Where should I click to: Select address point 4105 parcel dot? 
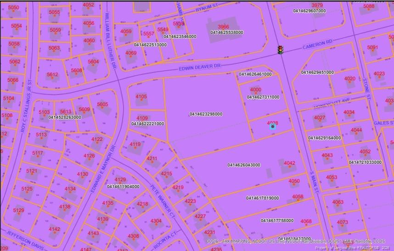[141, 100]
